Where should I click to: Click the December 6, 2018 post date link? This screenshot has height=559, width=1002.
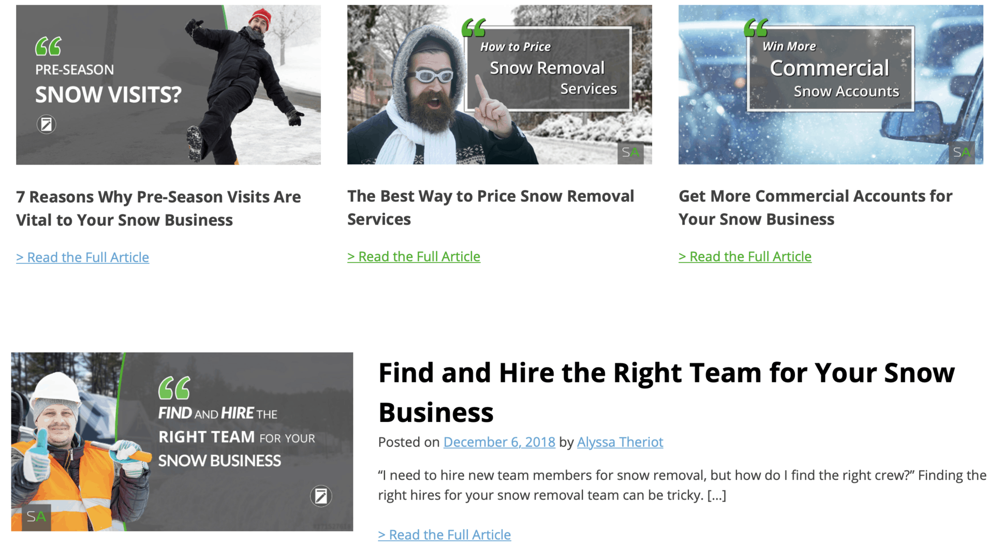(x=499, y=442)
